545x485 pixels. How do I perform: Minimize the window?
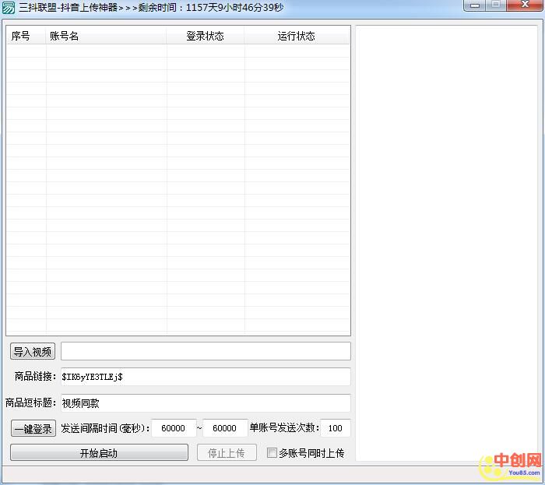(x=474, y=5)
